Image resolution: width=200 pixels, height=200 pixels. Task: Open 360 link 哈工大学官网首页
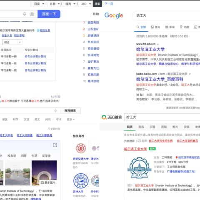tap(187, 141)
